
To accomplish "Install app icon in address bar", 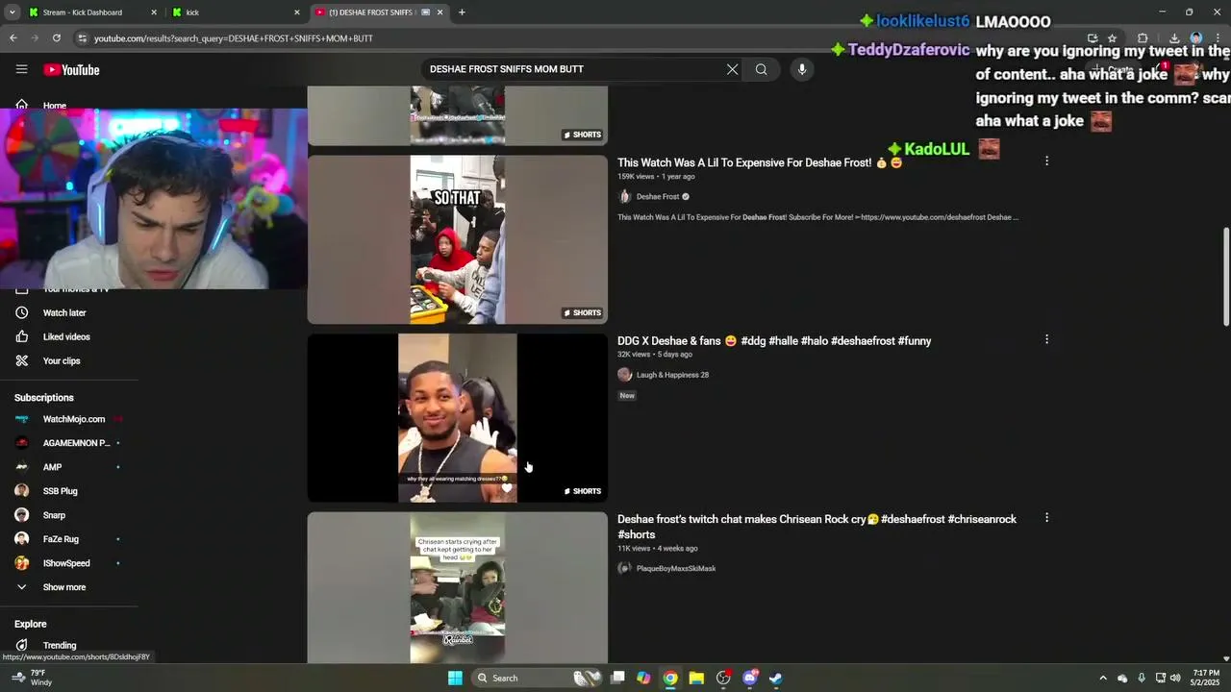I will tap(1092, 38).
